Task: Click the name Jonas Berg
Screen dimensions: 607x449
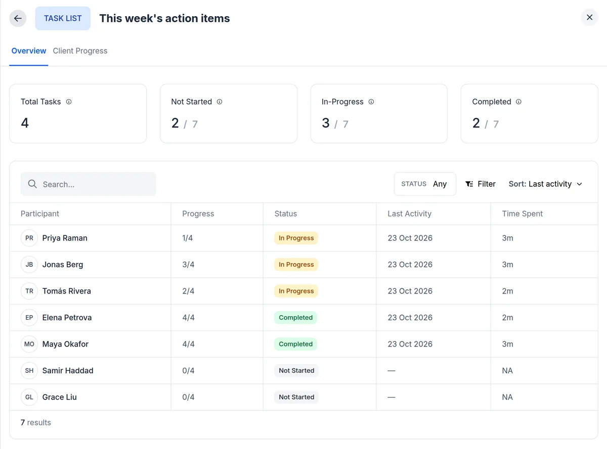Action: coord(63,264)
